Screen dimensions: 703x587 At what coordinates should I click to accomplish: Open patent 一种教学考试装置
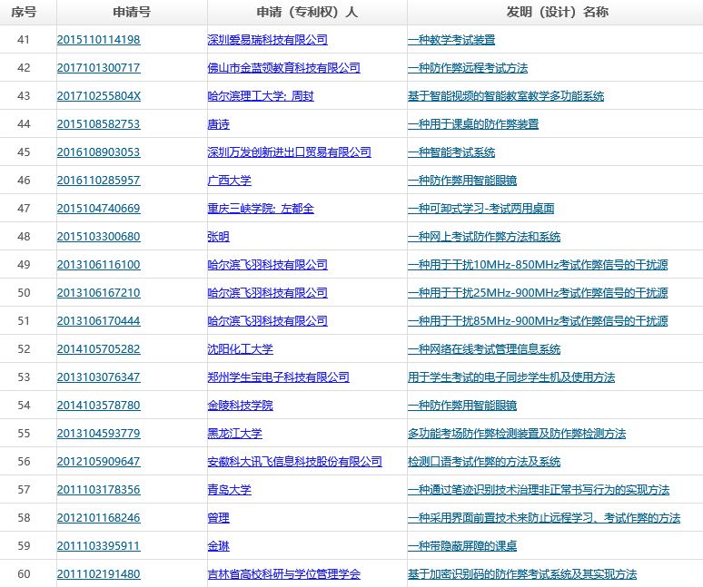pos(451,40)
